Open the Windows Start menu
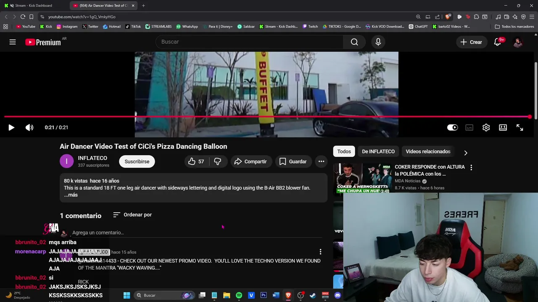The width and height of the screenshot is (538, 302). pyautogui.click(x=127, y=295)
